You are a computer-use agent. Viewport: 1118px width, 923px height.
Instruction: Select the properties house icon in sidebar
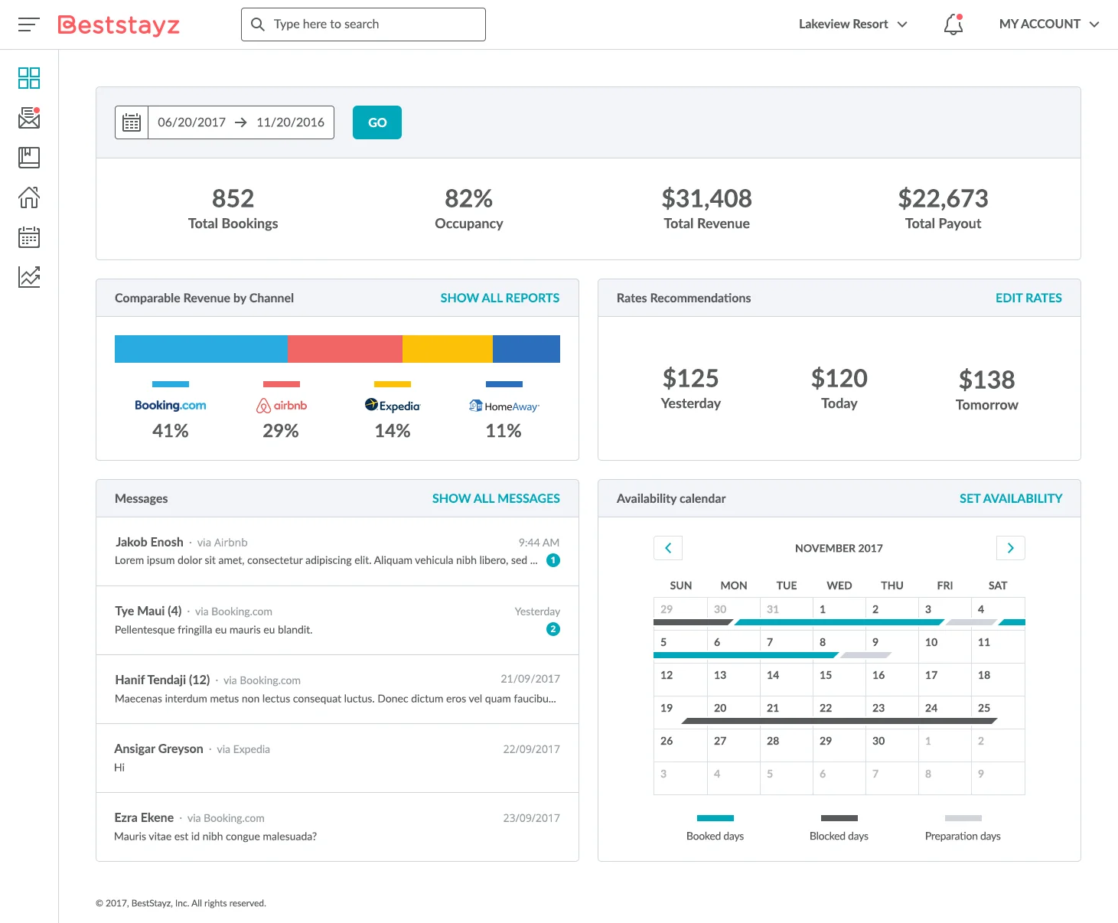[29, 197]
